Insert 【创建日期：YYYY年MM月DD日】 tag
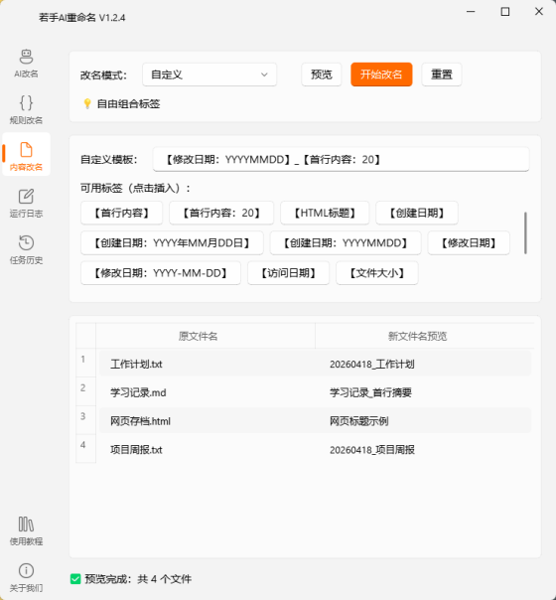Screen dimensions: 556x600 (x=172, y=243)
